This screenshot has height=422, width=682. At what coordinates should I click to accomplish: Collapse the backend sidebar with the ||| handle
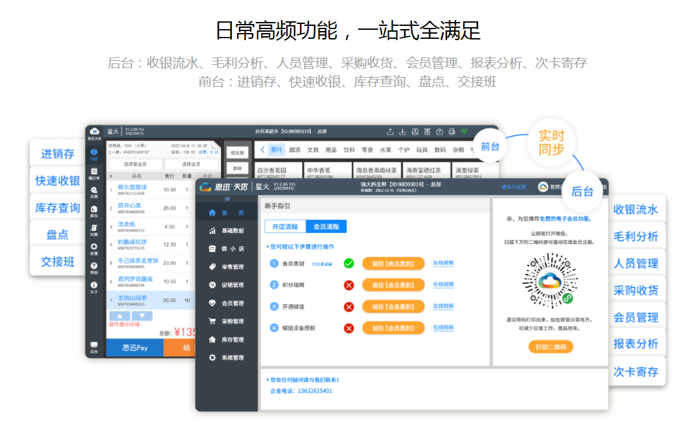click(x=227, y=198)
